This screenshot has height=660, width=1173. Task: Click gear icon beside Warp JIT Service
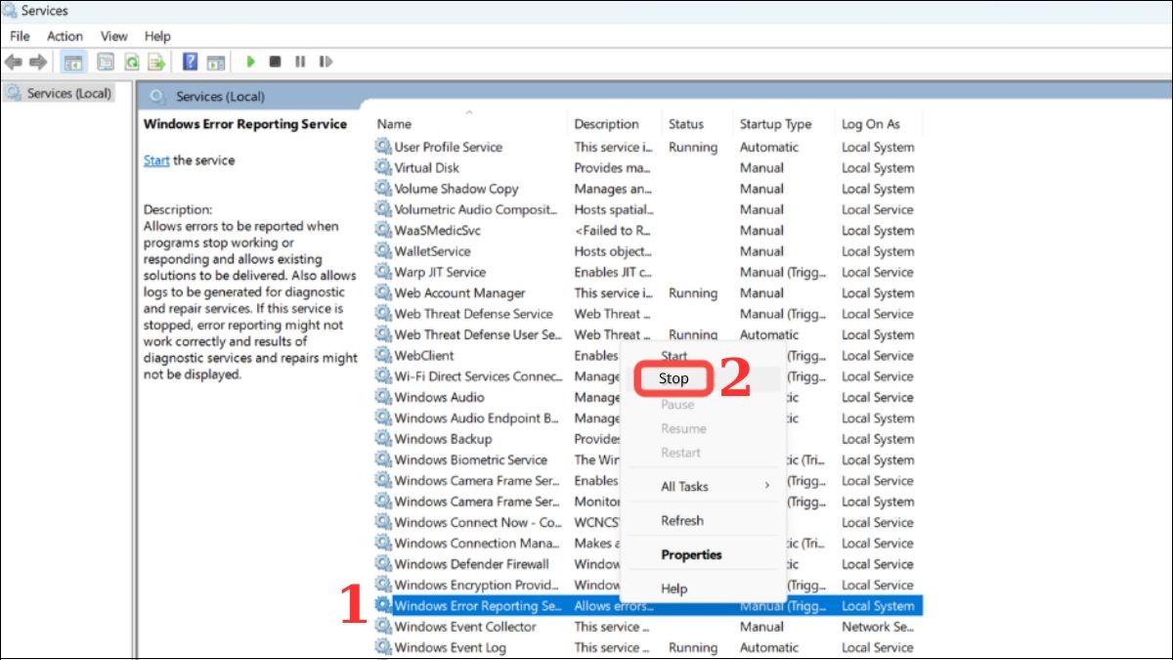(x=382, y=272)
